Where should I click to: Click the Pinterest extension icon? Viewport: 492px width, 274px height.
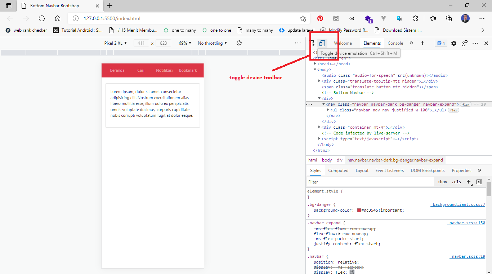tap(320, 18)
